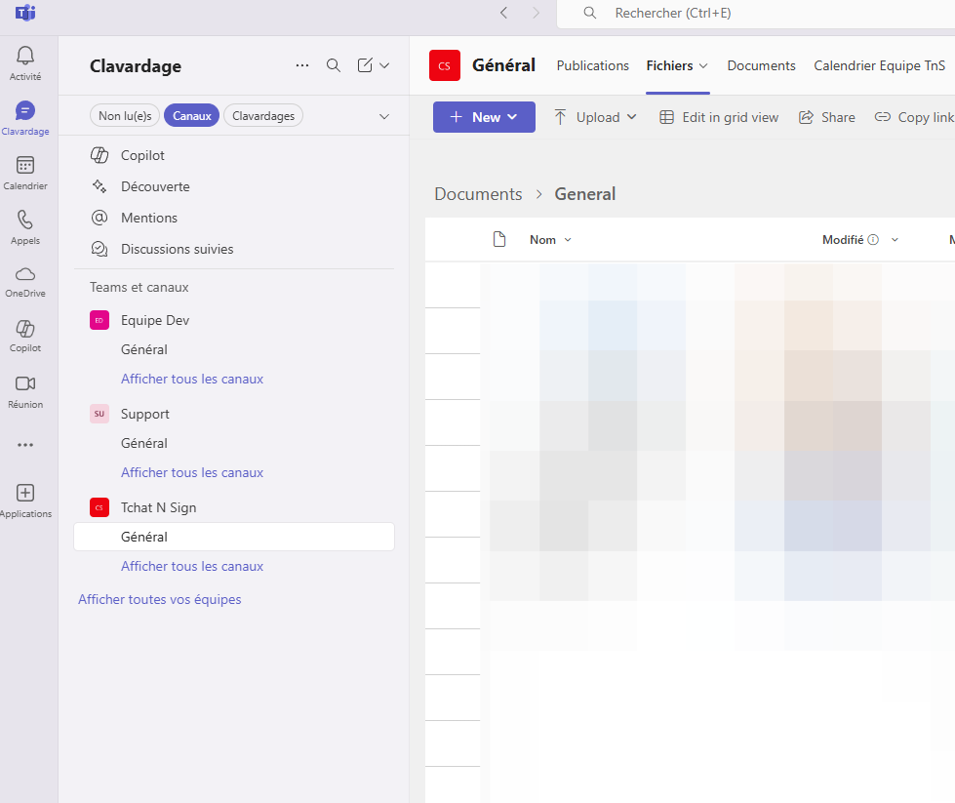Viewport: 955px width, 803px height.
Task: Switch to the Documents tab
Action: click(761, 65)
